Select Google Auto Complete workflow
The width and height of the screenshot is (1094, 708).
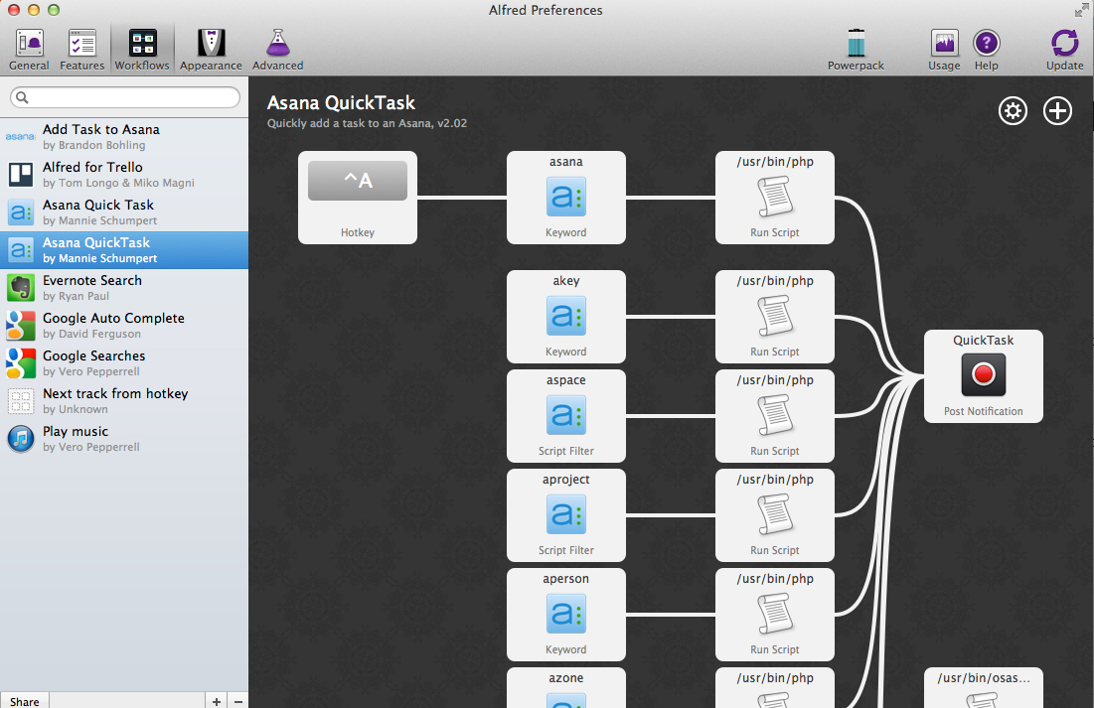(x=124, y=325)
